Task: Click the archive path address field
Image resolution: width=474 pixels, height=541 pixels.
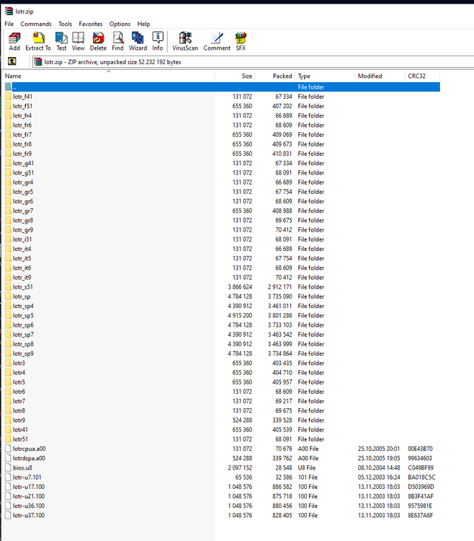Action: (253, 62)
